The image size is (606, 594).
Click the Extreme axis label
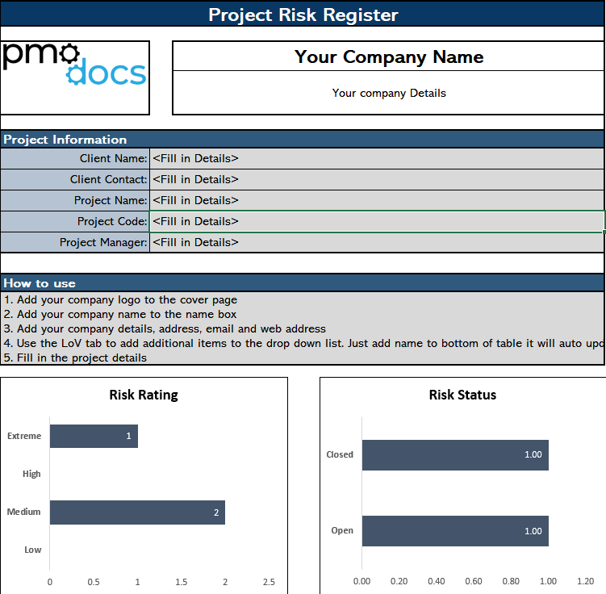coord(24,436)
